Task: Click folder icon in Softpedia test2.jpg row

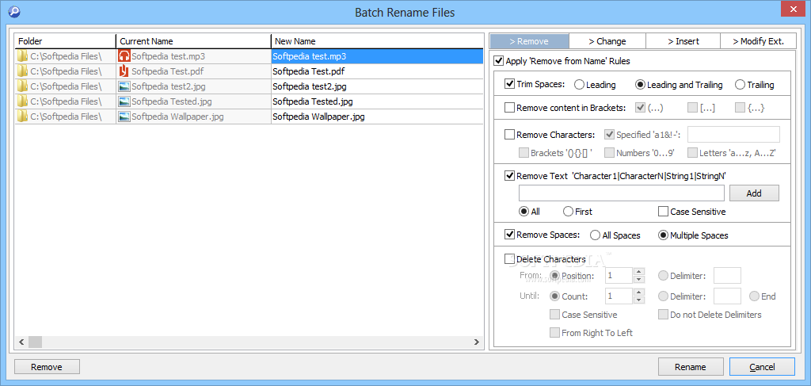Action: 22,86
